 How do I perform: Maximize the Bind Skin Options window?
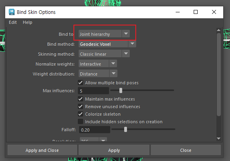point(196,12)
